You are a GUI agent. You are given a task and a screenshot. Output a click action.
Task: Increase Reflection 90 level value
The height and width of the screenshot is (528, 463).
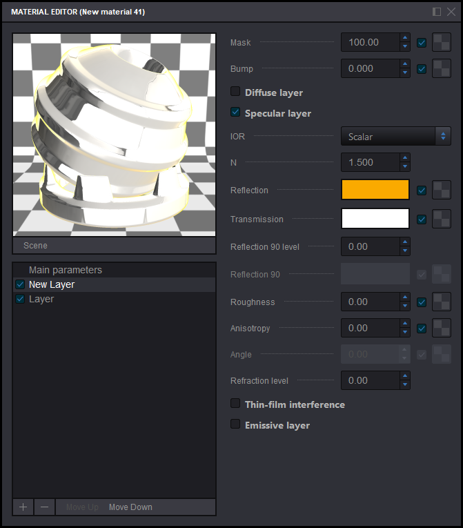405,242
